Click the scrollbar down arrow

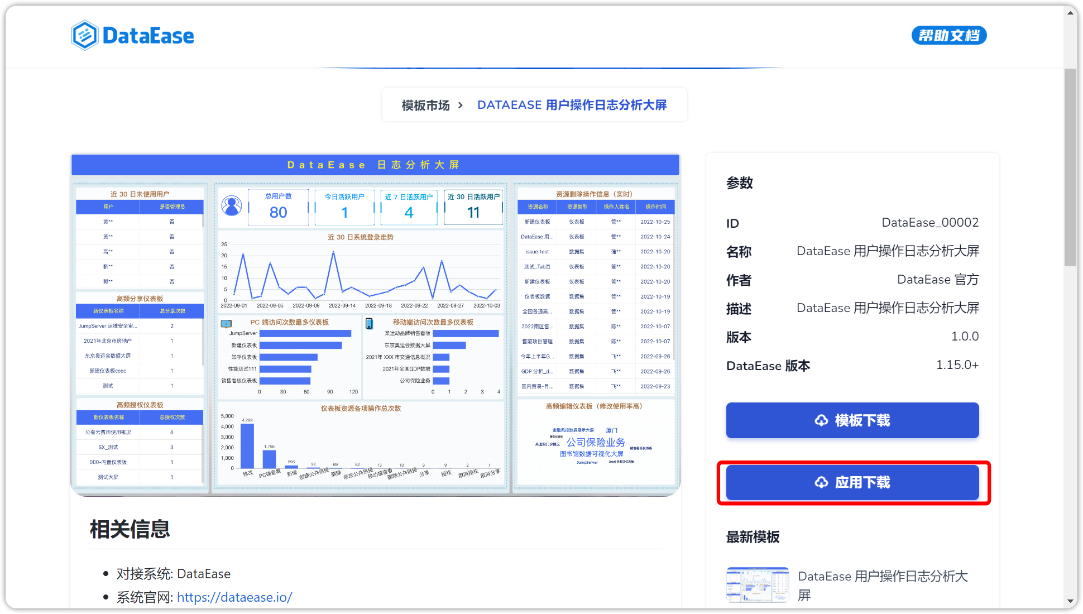click(x=1070, y=601)
